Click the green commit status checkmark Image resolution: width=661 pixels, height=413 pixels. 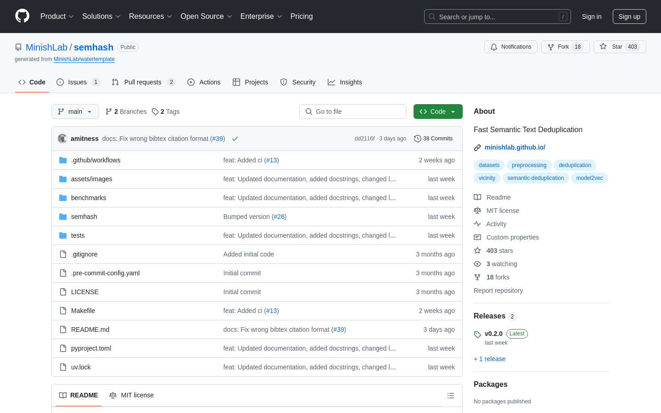pyautogui.click(x=235, y=139)
